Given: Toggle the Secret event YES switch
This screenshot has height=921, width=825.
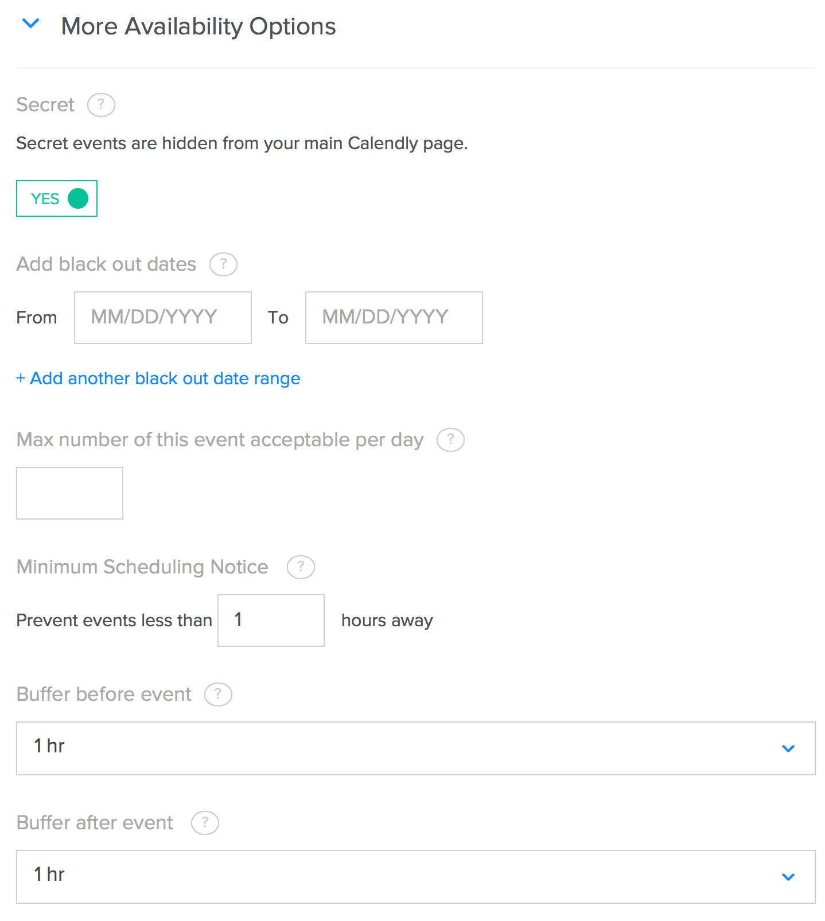Looking at the screenshot, I should click(57, 198).
